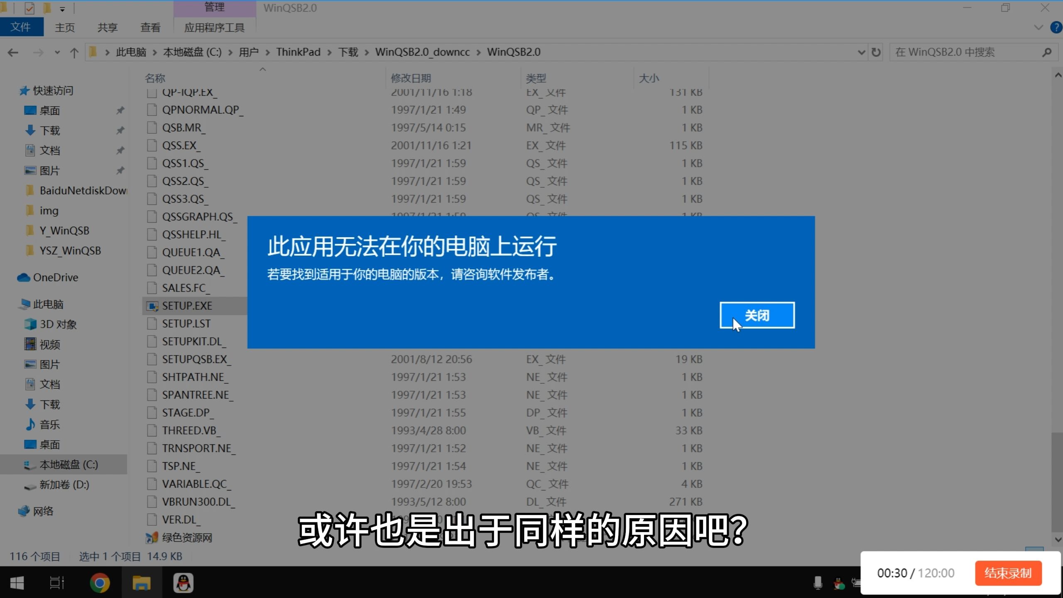Click 此电脑 in the address path
Screen dimensions: 1063x598
click(131, 52)
